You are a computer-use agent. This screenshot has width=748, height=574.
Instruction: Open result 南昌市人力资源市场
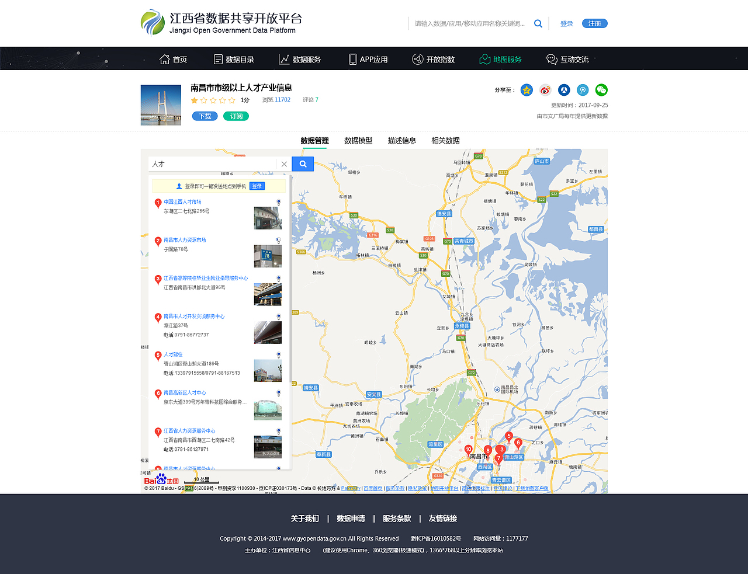coord(185,240)
